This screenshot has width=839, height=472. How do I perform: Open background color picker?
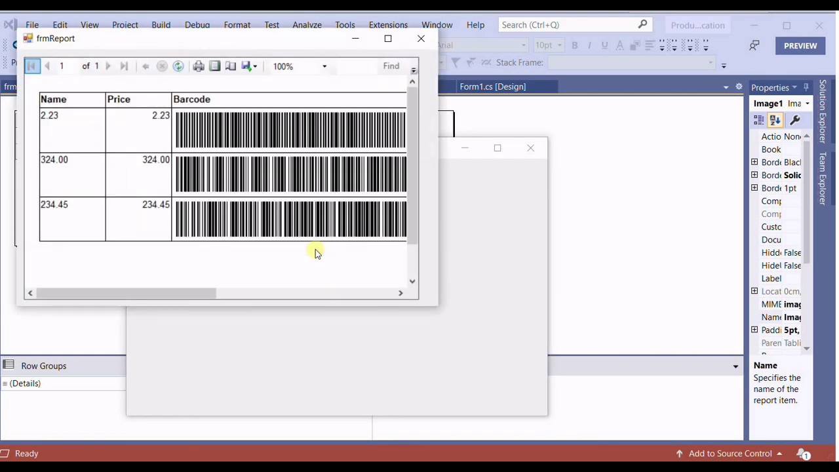634,45
